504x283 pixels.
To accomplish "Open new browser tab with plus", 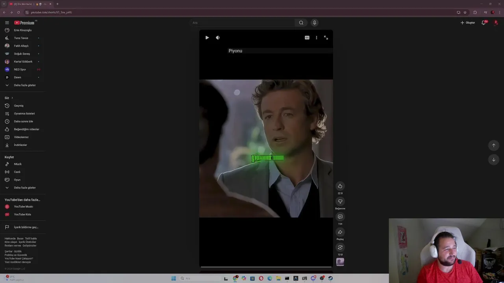I will point(57,4).
